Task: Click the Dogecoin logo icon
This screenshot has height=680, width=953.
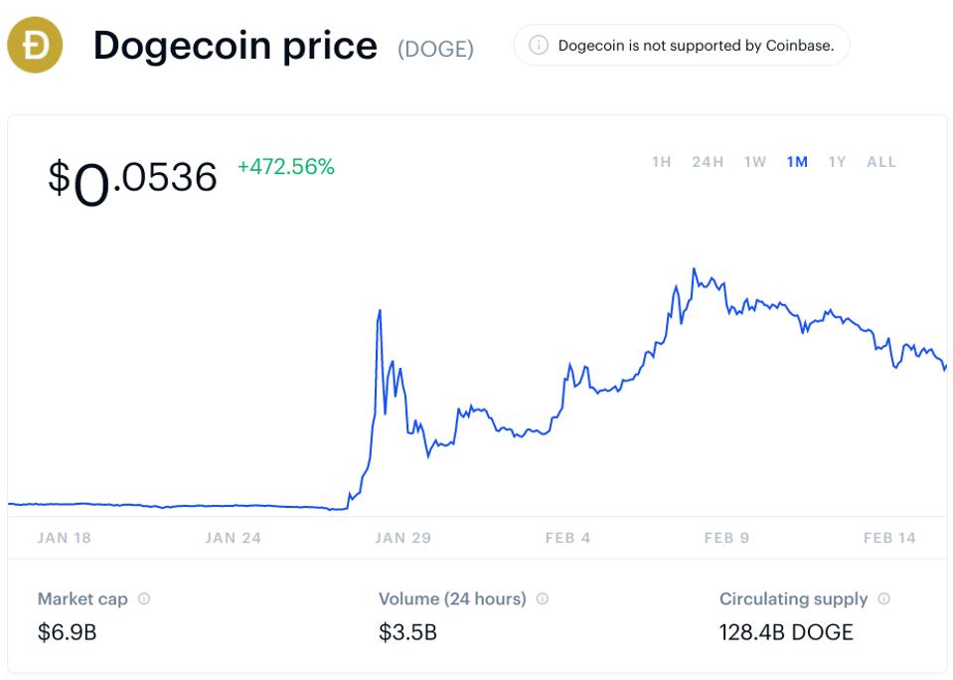Action: [34, 45]
